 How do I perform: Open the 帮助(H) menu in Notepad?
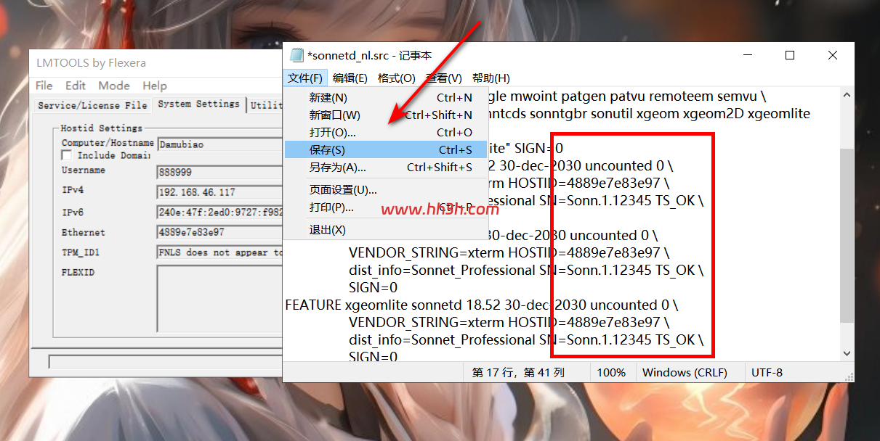click(x=491, y=78)
